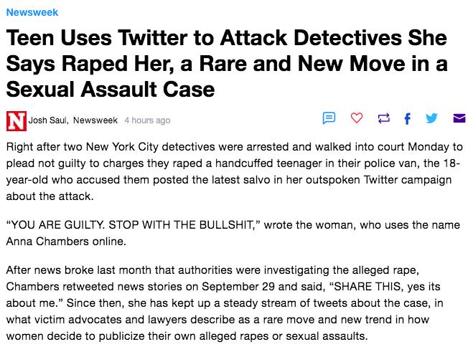
Task: Email the article using the envelope icon
Action: click(x=459, y=118)
